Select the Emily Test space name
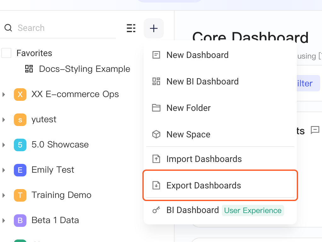Viewport: 322px width, 242px height. click(x=53, y=170)
